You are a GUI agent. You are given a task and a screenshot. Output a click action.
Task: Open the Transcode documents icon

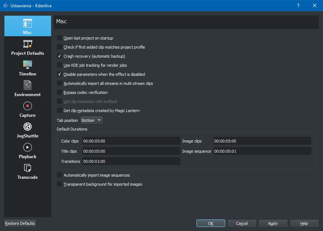(x=28, y=168)
